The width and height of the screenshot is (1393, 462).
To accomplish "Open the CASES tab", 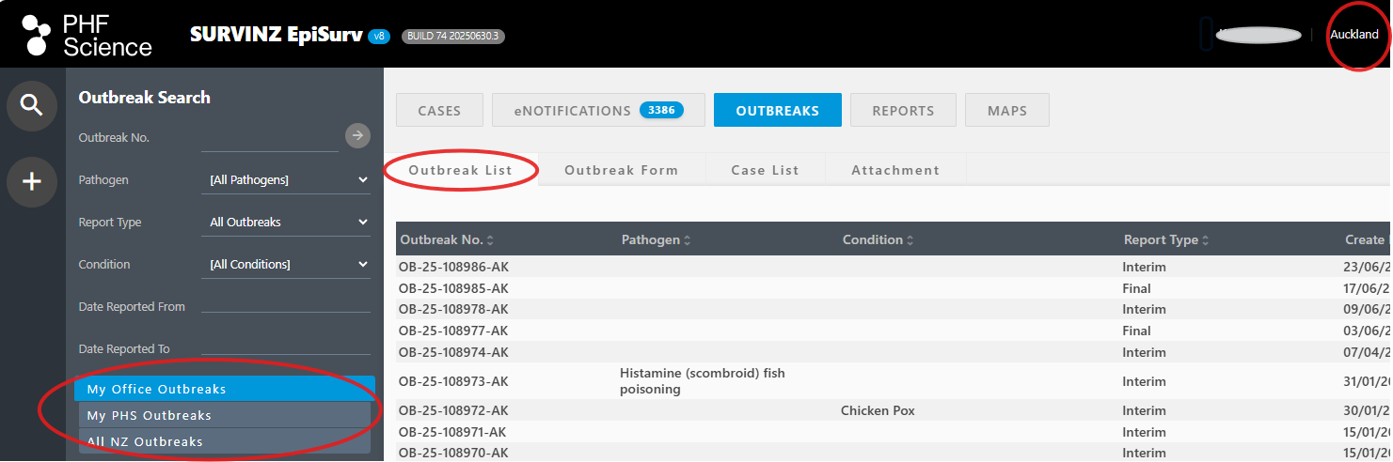I will pos(439,110).
